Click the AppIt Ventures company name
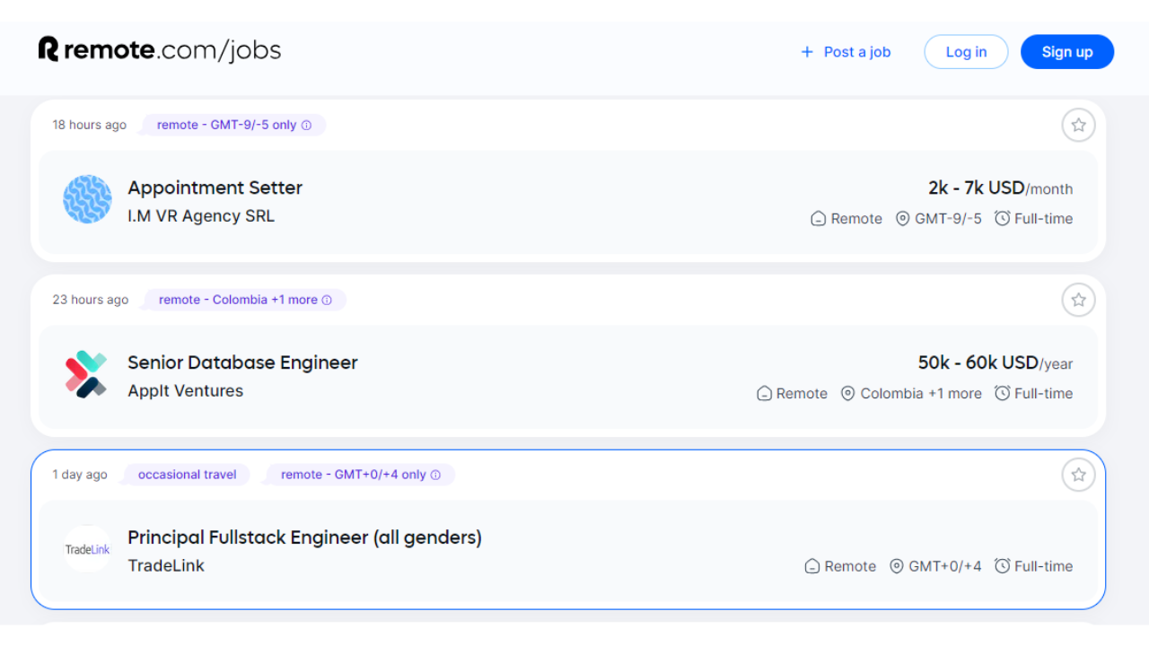Screen dimensions: 1149x646 tap(185, 391)
